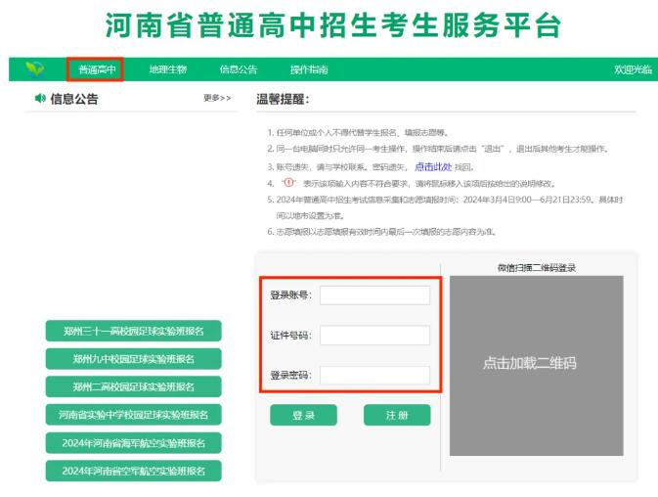The width and height of the screenshot is (658, 497).
Task: Click the speaker icon beside 信息公告
Action: point(40,98)
